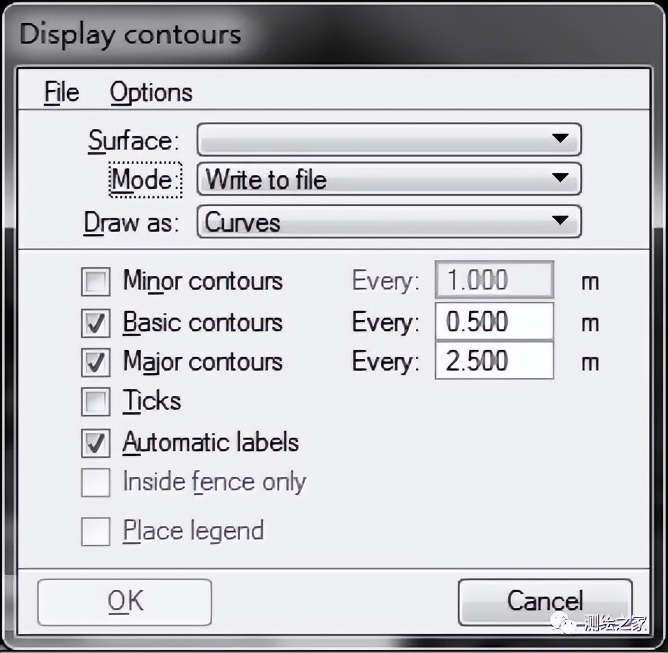Open the File menu

[x=62, y=92]
